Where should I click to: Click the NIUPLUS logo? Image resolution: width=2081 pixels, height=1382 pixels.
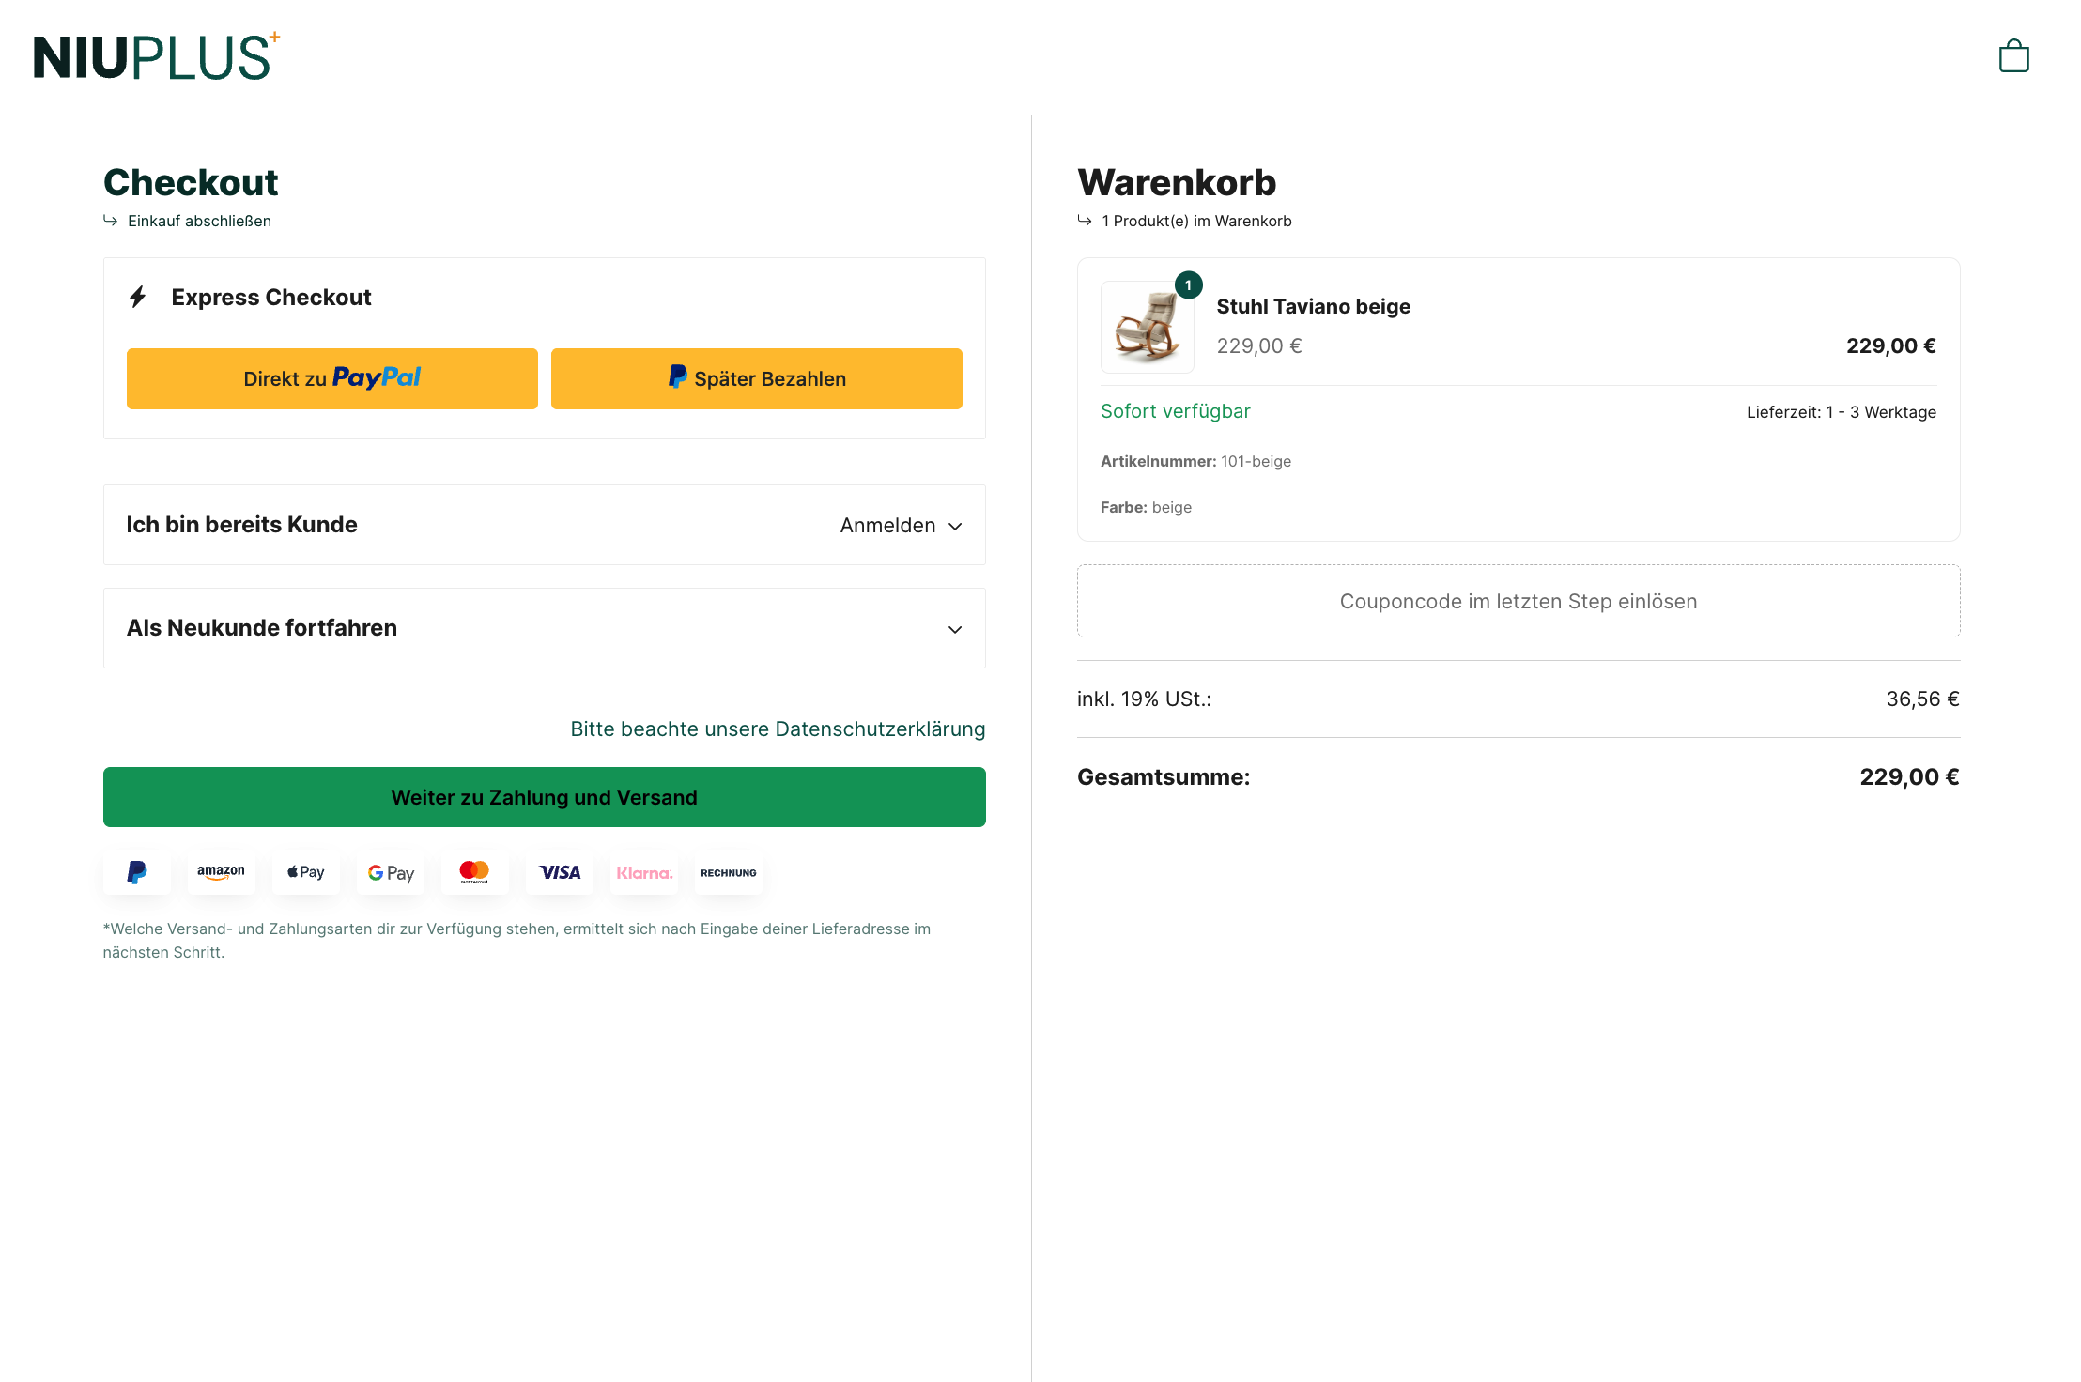pyautogui.click(x=157, y=56)
